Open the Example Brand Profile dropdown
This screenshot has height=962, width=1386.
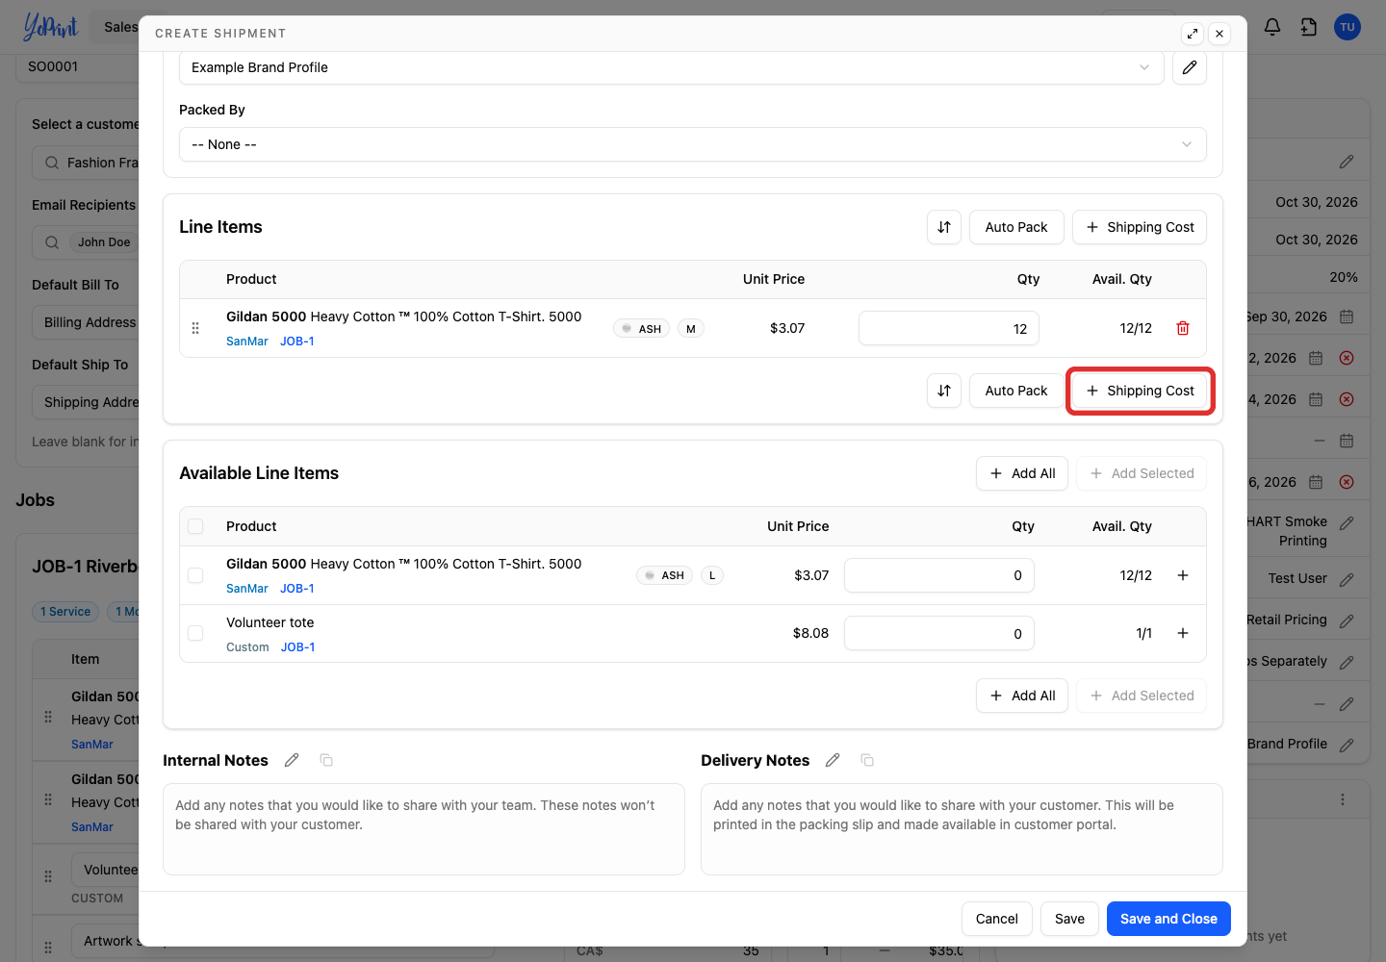tap(672, 67)
